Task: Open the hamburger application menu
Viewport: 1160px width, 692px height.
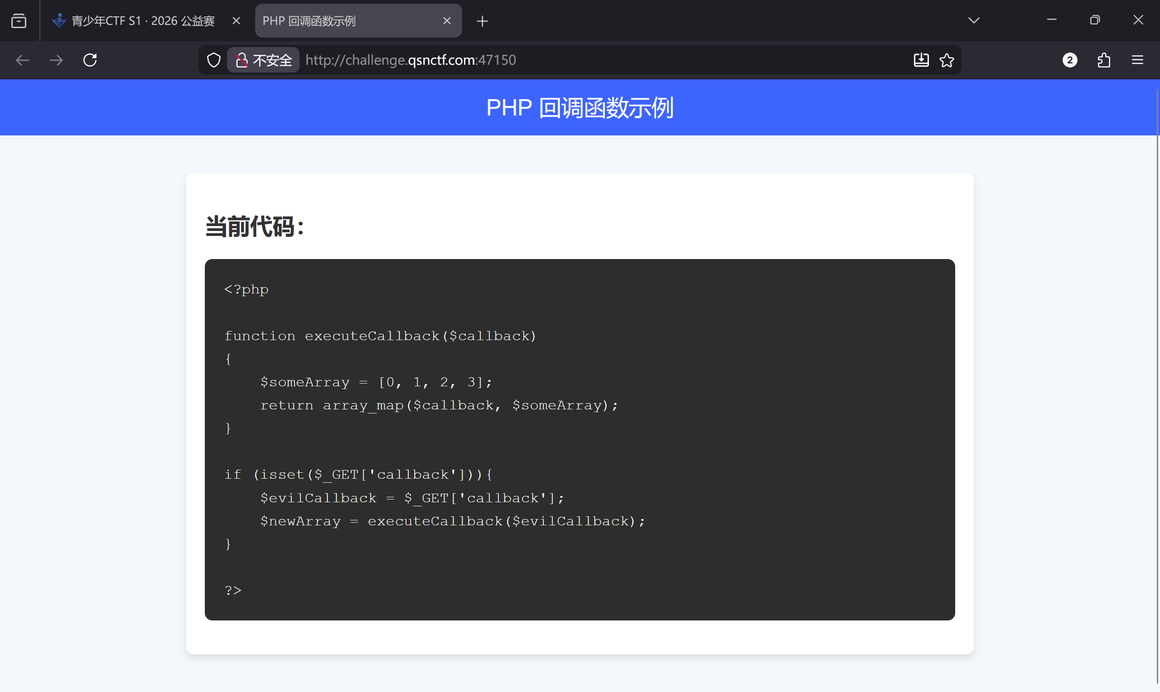Action: pos(1138,60)
